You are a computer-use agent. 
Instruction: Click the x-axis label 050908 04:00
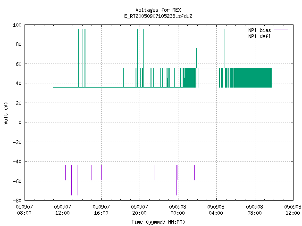tap(216, 210)
